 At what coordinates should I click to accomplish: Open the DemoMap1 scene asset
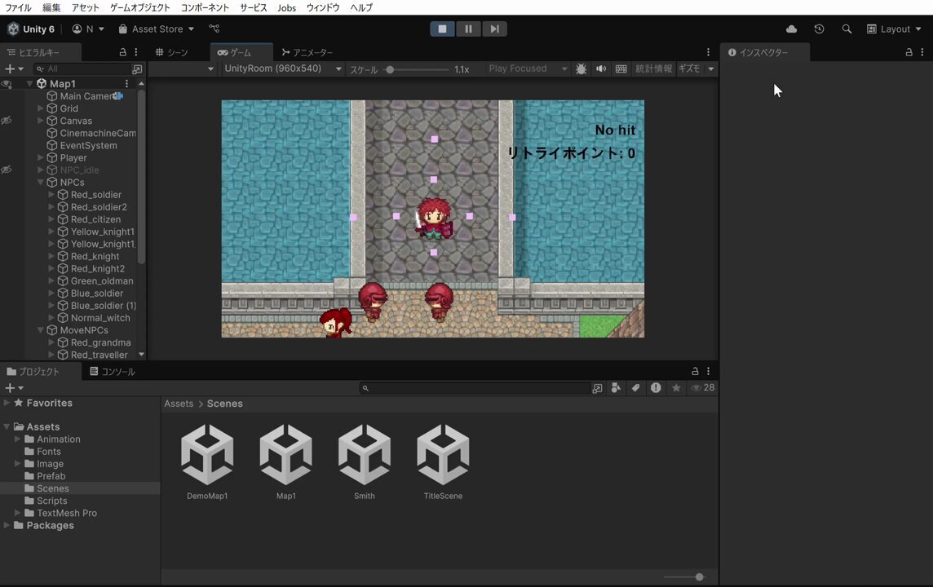pos(207,462)
